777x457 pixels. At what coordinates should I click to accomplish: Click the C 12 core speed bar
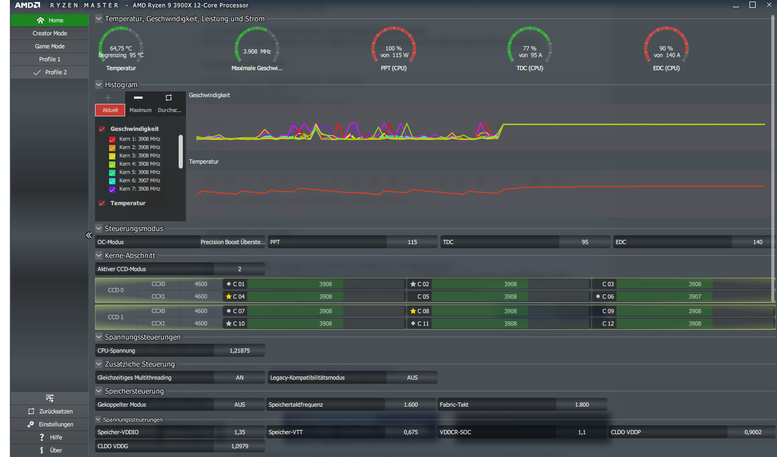[695, 324]
